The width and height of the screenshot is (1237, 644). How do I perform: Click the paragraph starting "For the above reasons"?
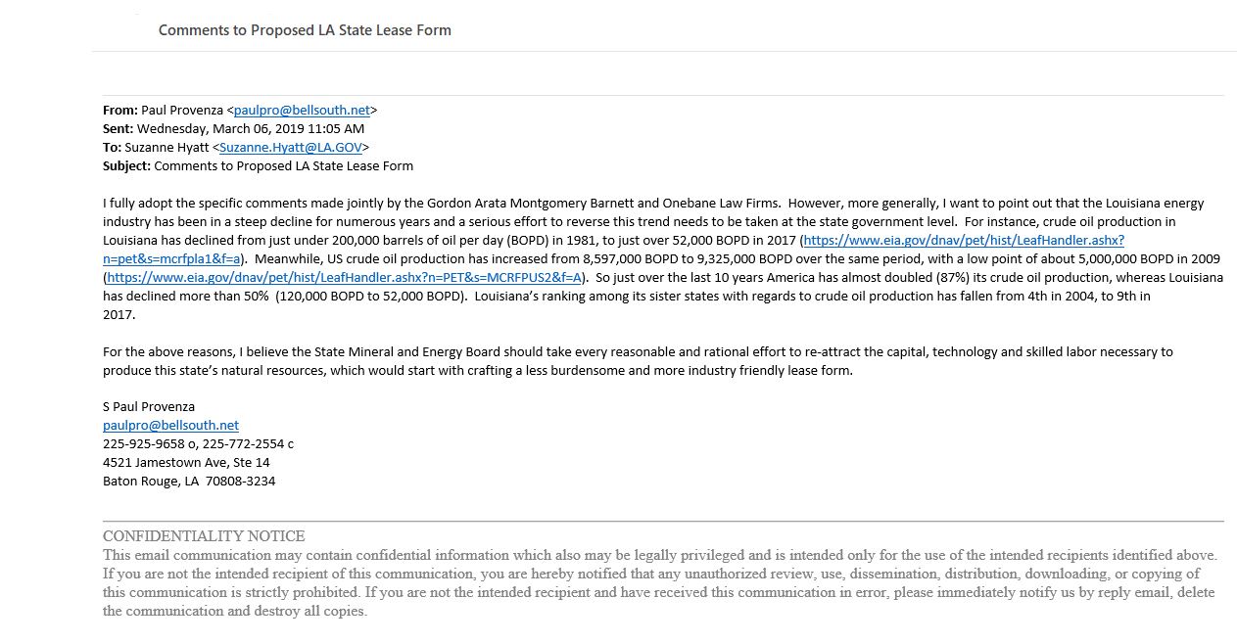(x=637, y=361)
